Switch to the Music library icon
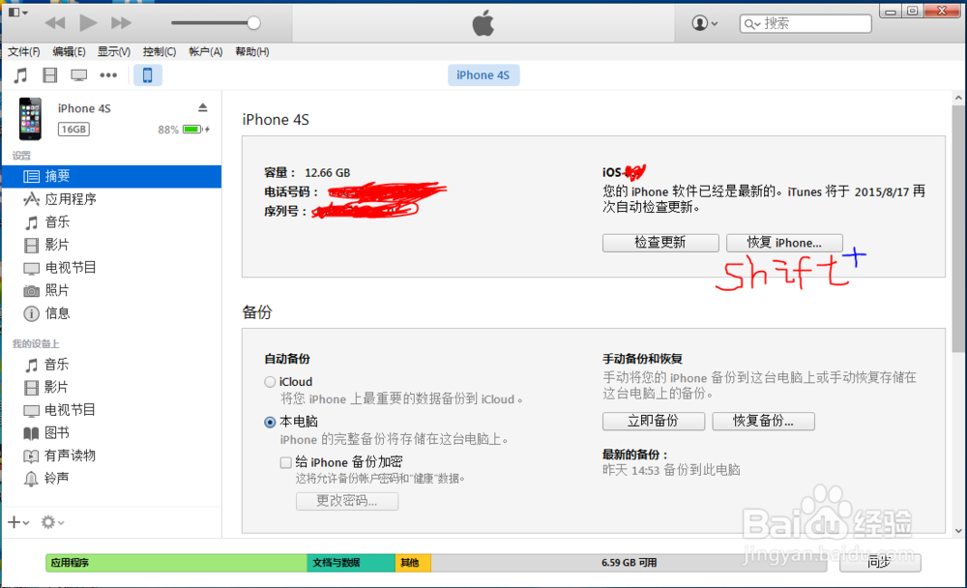This screenshot has height=588, width=967. (21, 75)
